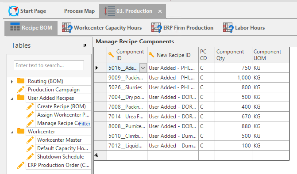Select the Recipe BOM sub-tab
Image resolution: width=297 pixels, height=174 pixels.
click(31, 28)
